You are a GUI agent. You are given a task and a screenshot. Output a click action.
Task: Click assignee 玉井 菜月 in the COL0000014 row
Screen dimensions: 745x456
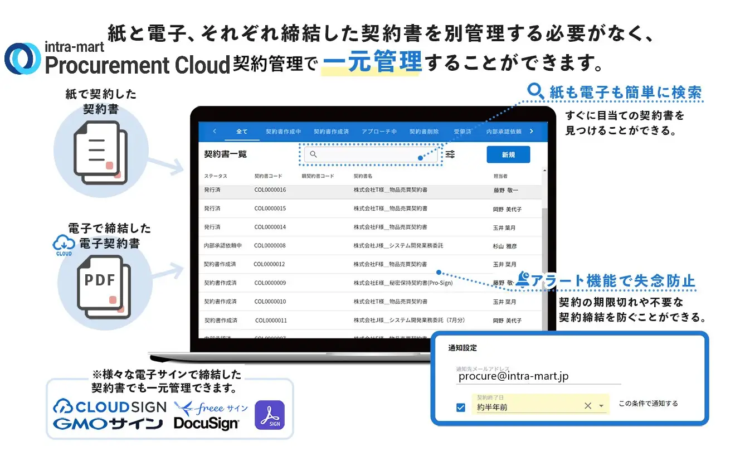tap(505, 227)
